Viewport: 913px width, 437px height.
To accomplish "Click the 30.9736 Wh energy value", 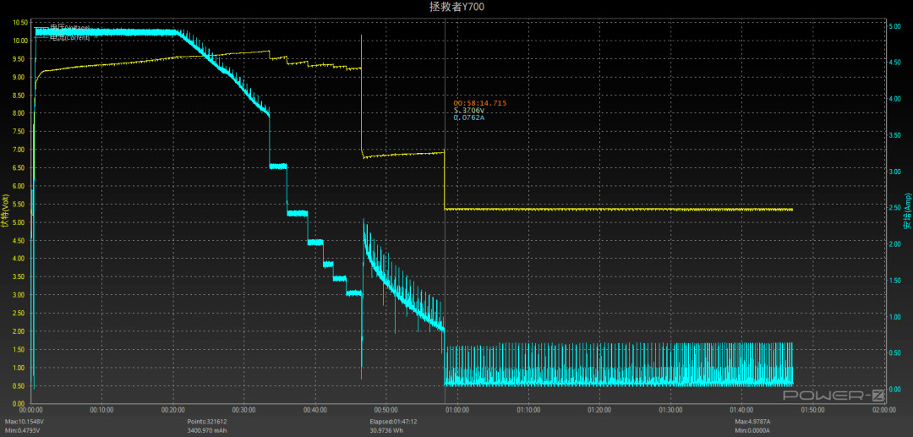I will 387,430.
